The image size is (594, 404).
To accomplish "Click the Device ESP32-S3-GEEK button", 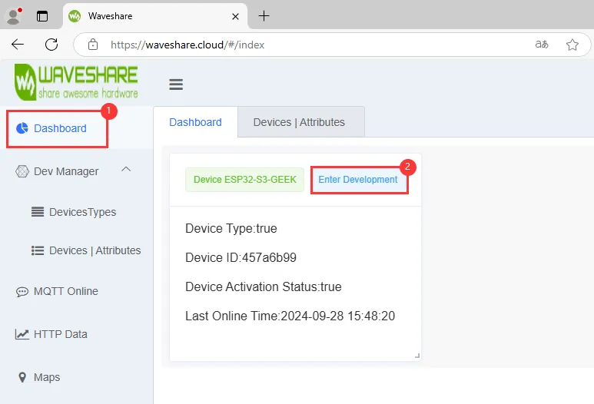I will [245, 180].
